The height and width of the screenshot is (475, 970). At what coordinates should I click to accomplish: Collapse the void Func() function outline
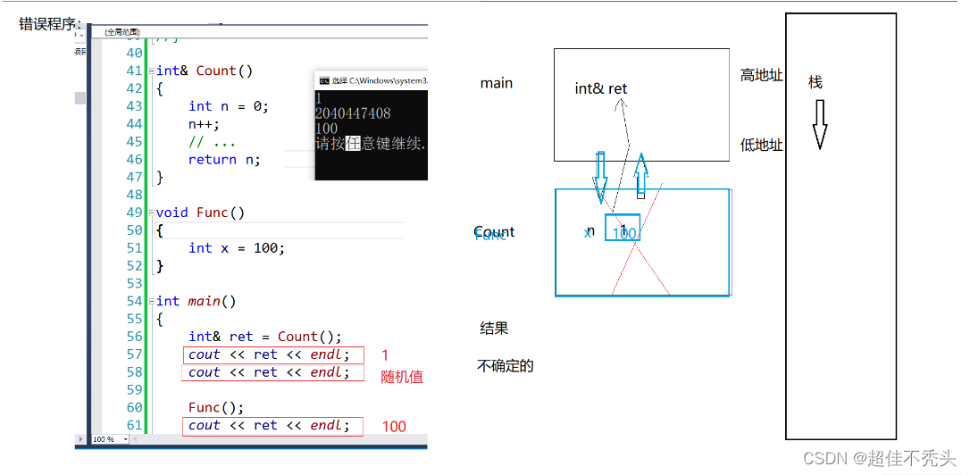tap(152, 212)
